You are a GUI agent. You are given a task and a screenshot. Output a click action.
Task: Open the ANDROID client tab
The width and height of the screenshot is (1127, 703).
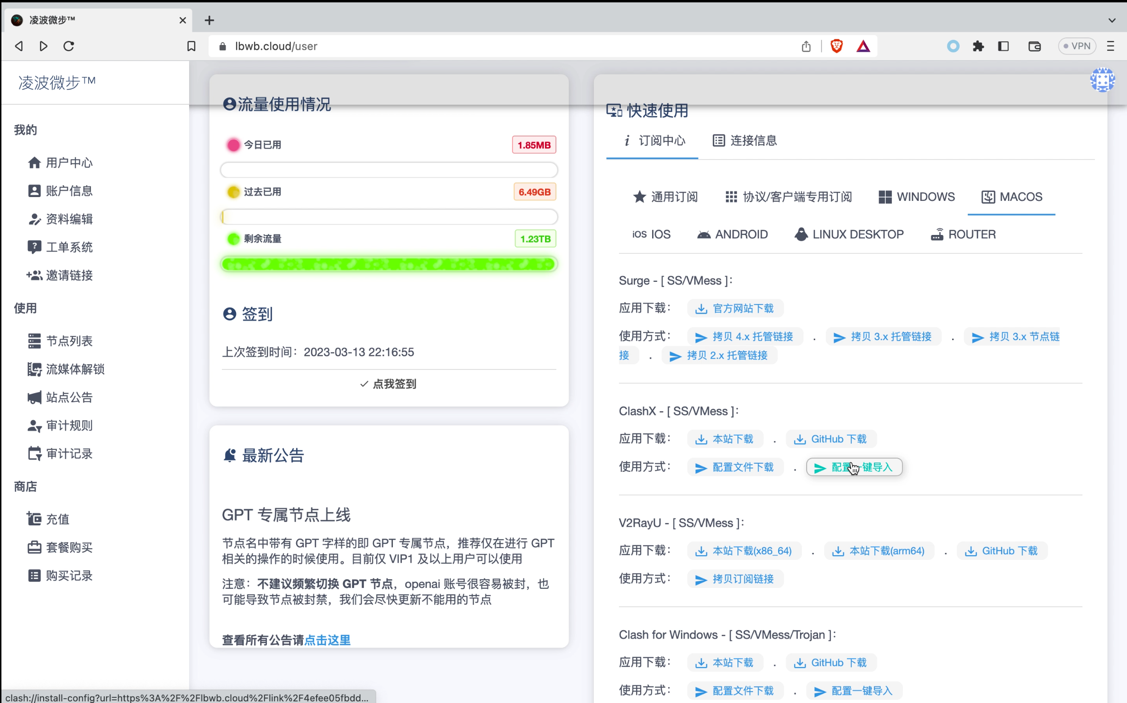coord(732,234)
